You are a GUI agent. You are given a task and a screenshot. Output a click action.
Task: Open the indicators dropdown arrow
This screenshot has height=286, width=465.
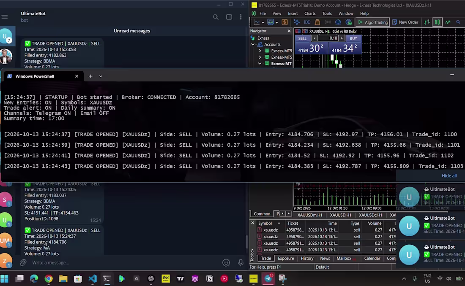277,22
